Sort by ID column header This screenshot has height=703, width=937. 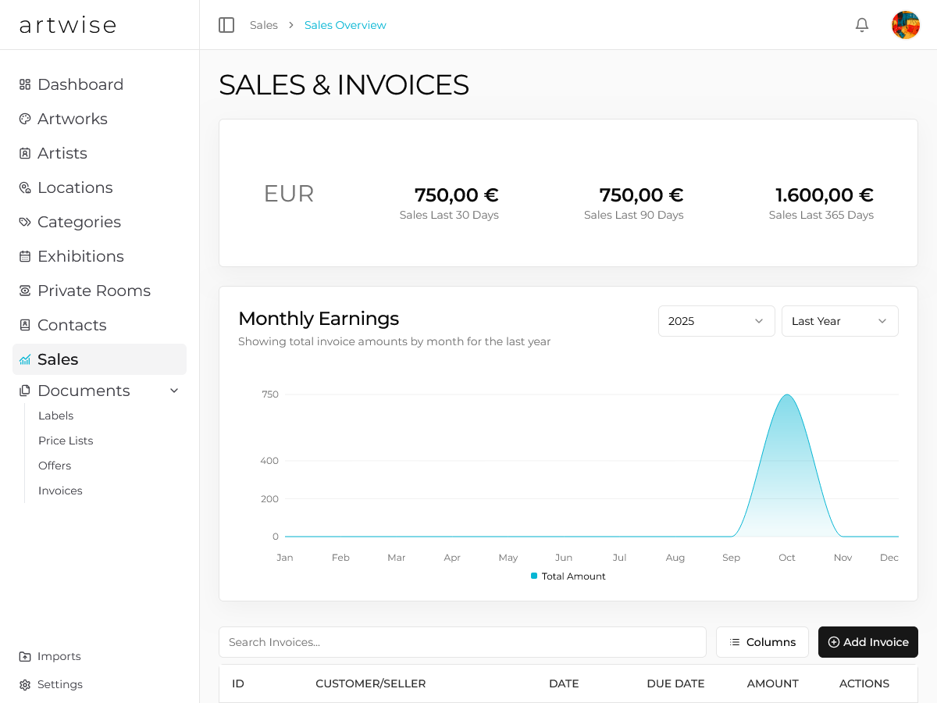coord(238,683)
